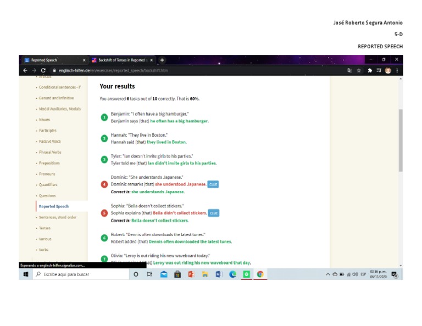422x326 pixels.
Task: Click the browser back arrow
Action: coord(25,71)
